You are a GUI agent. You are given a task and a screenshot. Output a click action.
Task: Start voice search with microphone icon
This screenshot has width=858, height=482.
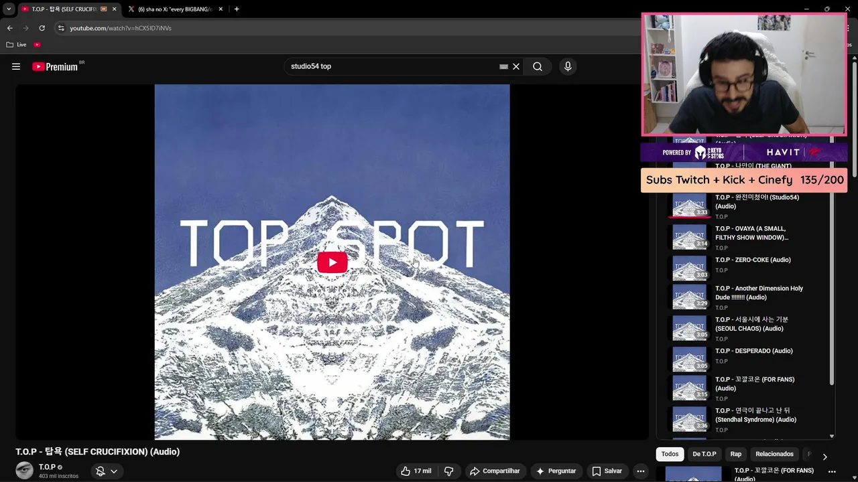[568, 66]
